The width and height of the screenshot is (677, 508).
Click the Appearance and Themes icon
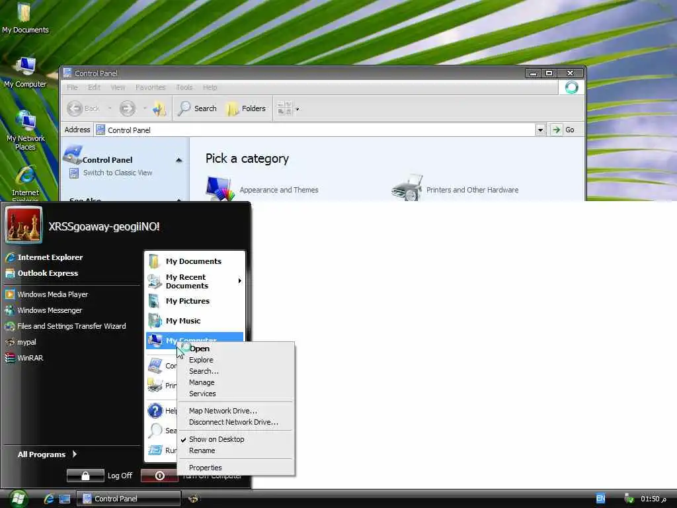(x=220, y=189)
